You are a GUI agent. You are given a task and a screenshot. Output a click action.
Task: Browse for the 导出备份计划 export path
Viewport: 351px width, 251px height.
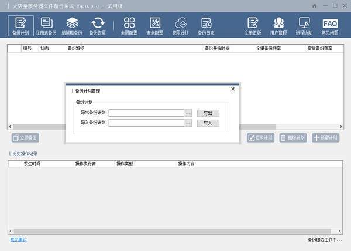point(188,113)
